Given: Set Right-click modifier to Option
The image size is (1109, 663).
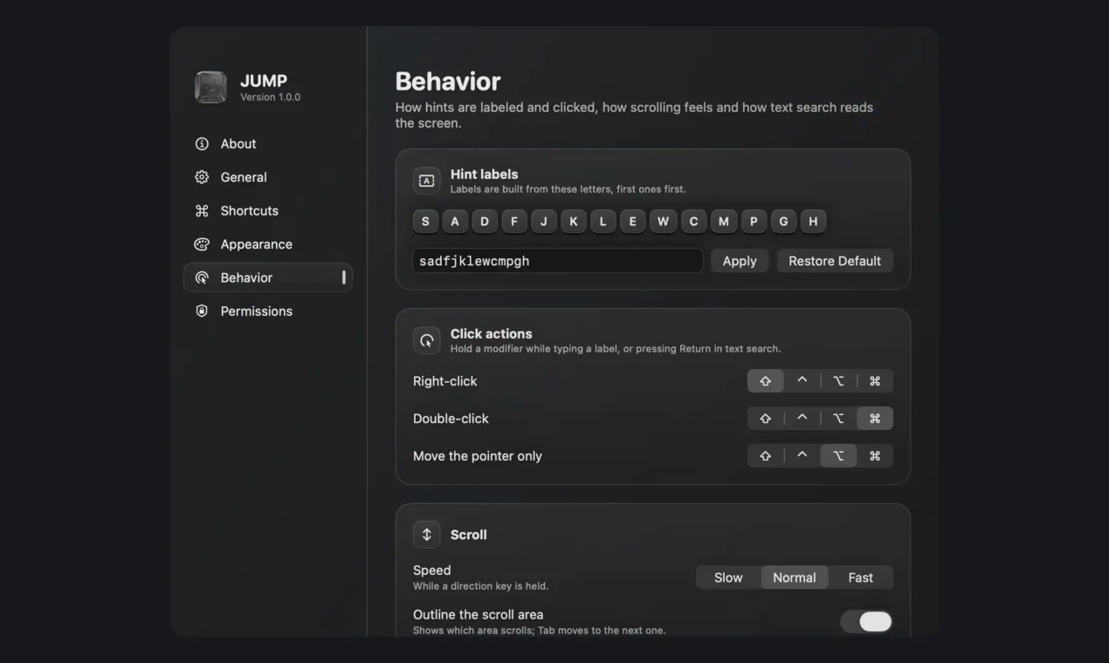Looking at the screenshot, I should 838,381.
